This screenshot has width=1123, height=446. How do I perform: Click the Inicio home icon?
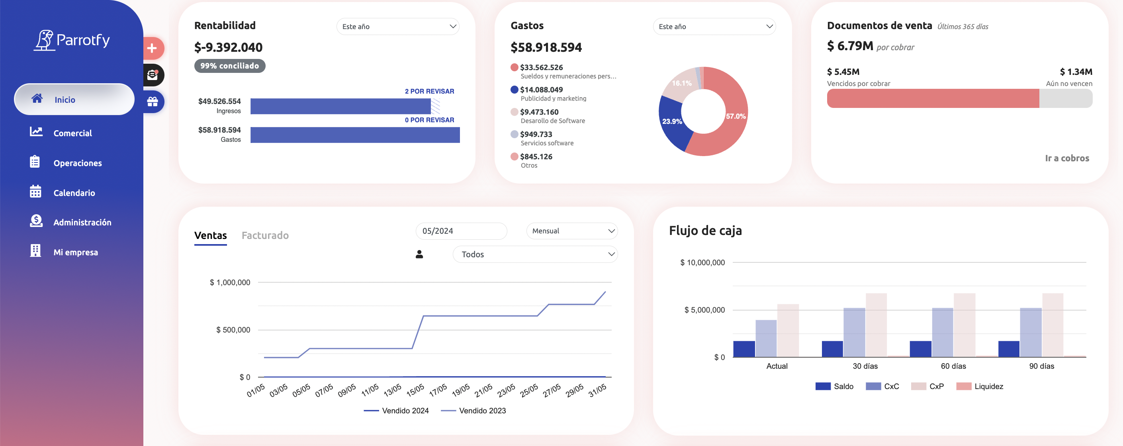[37, 99]
